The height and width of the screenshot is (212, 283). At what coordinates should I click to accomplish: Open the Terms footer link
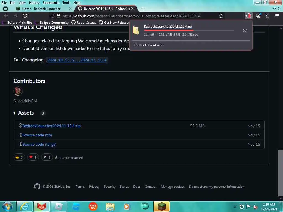(x=80, y=187)
